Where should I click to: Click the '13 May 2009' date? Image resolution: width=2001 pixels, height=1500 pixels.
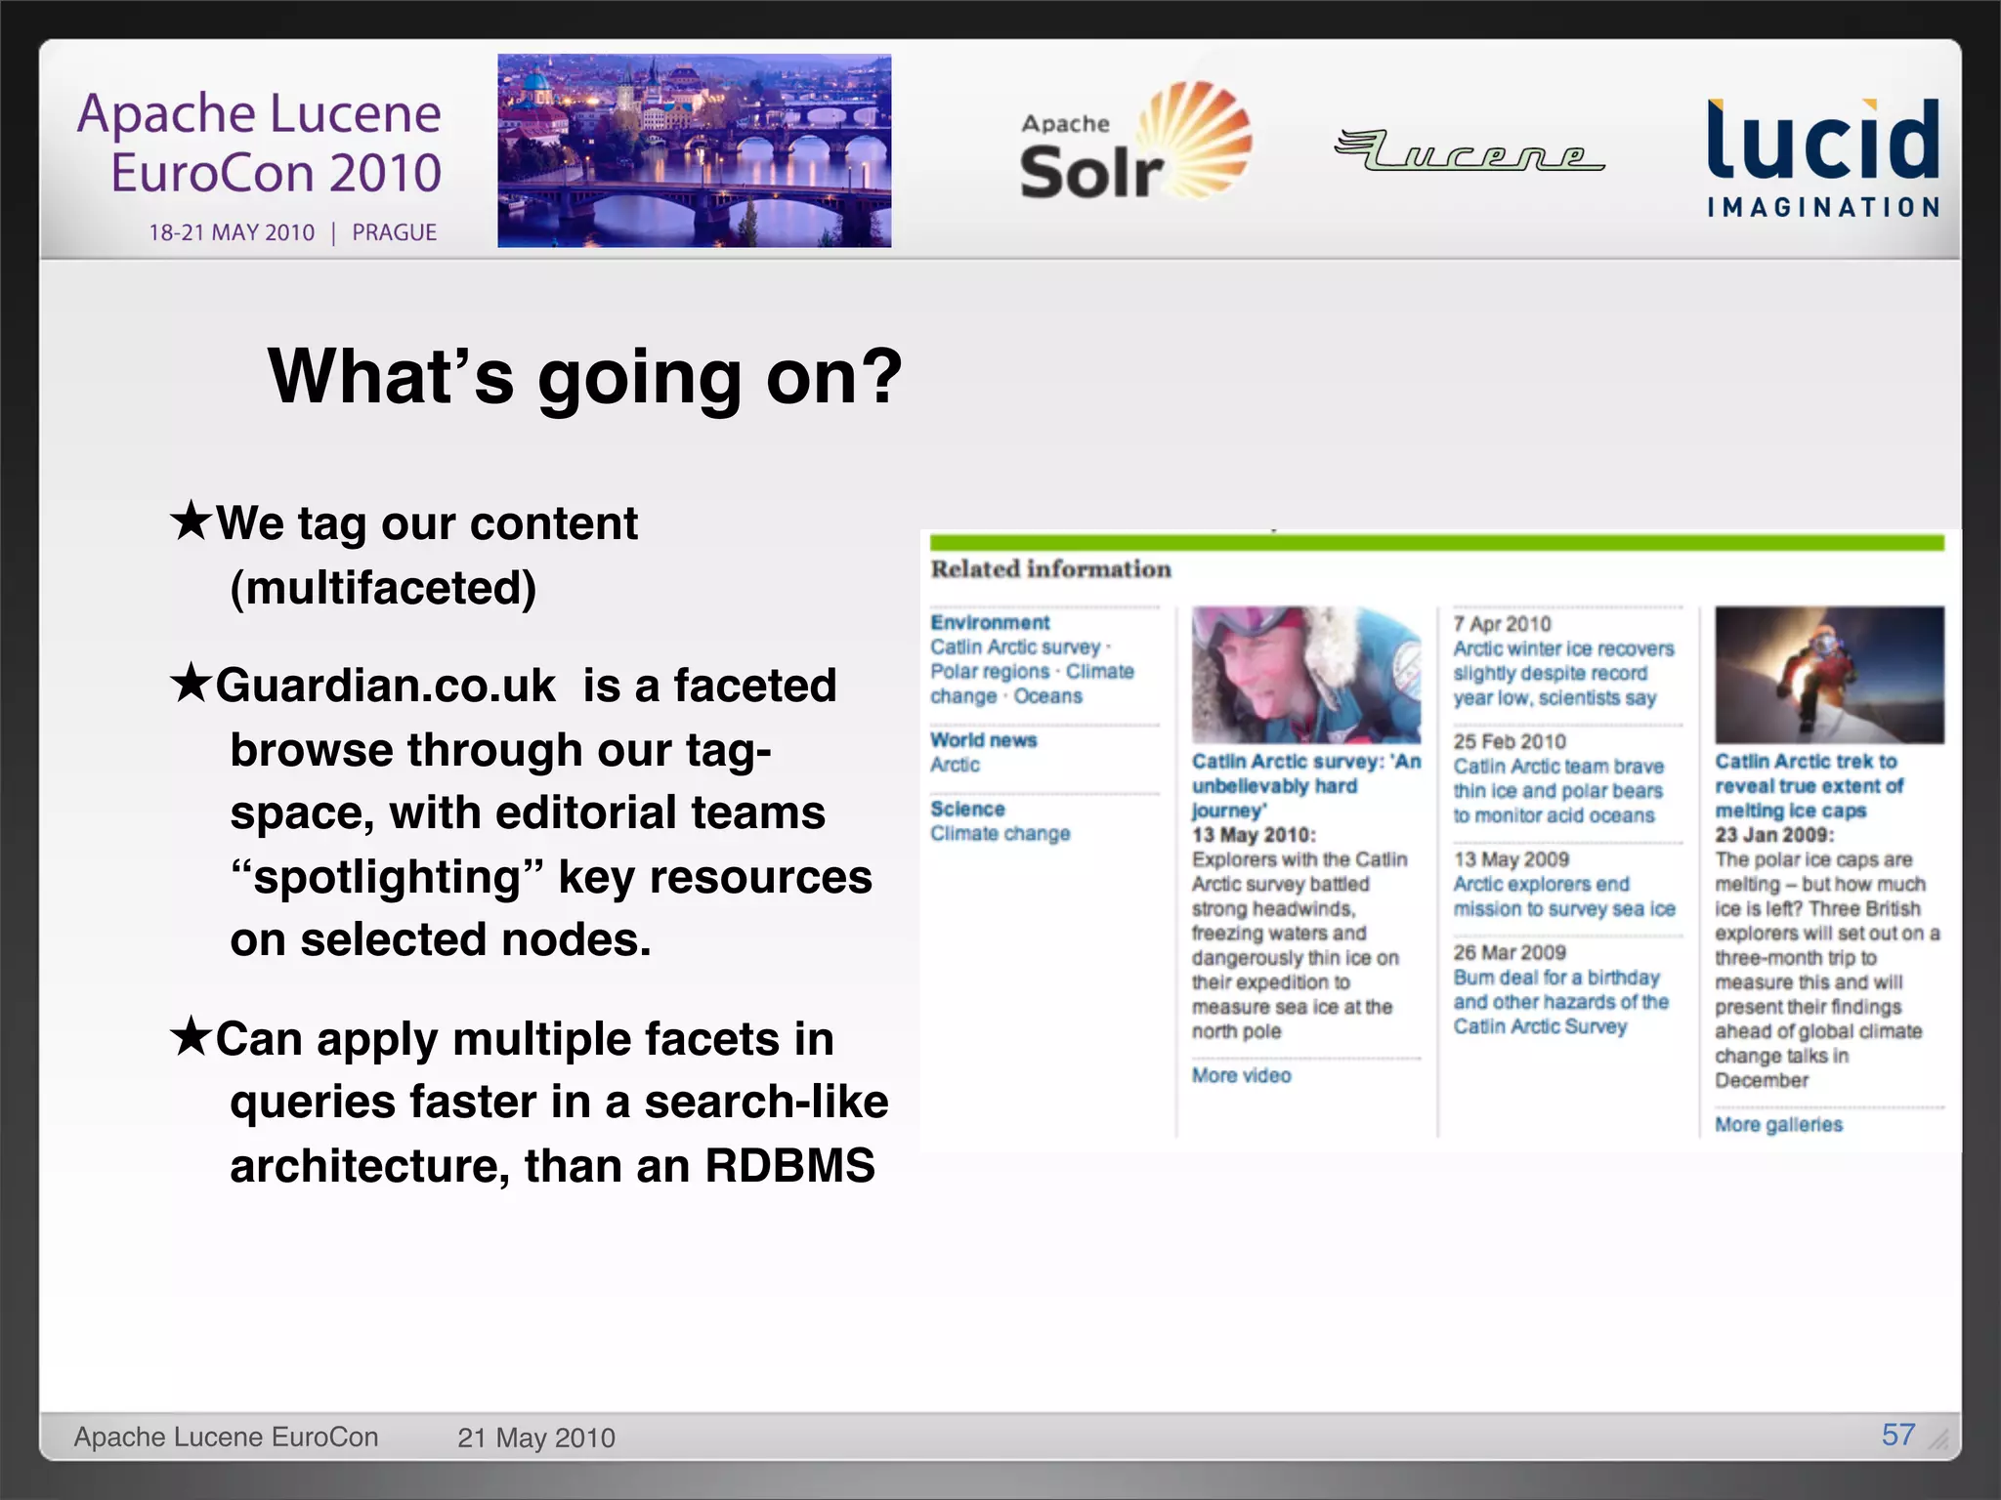pos(1511,859)
